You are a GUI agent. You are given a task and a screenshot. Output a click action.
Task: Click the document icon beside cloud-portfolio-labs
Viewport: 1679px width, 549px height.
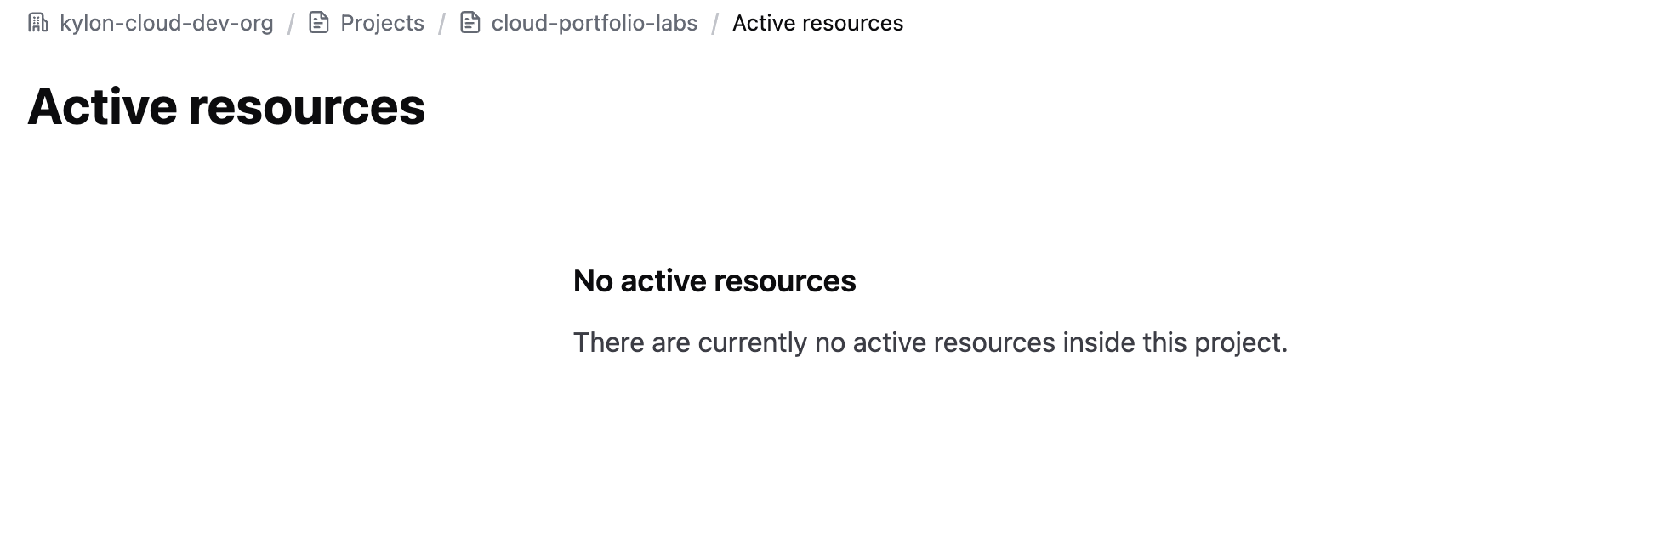tap(470, 23)
